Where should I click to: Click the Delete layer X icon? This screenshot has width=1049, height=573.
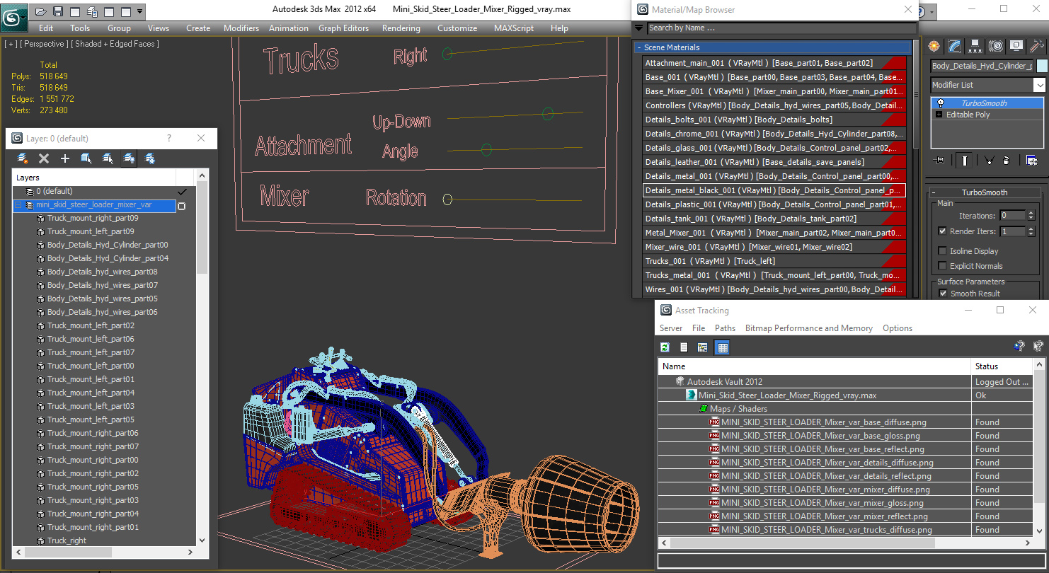tap(44, 158)
